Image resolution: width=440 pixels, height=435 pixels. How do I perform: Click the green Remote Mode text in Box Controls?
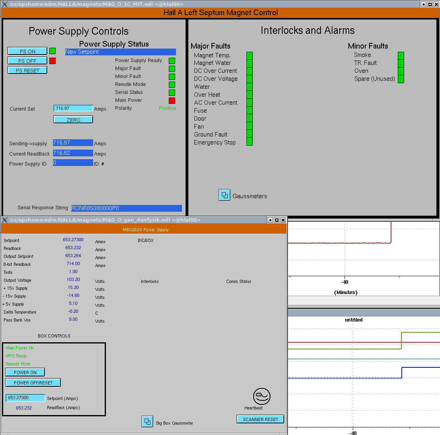point(18,364)
